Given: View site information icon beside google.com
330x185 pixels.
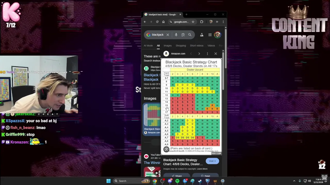Looking at the screenshot, I should (171, 22).
